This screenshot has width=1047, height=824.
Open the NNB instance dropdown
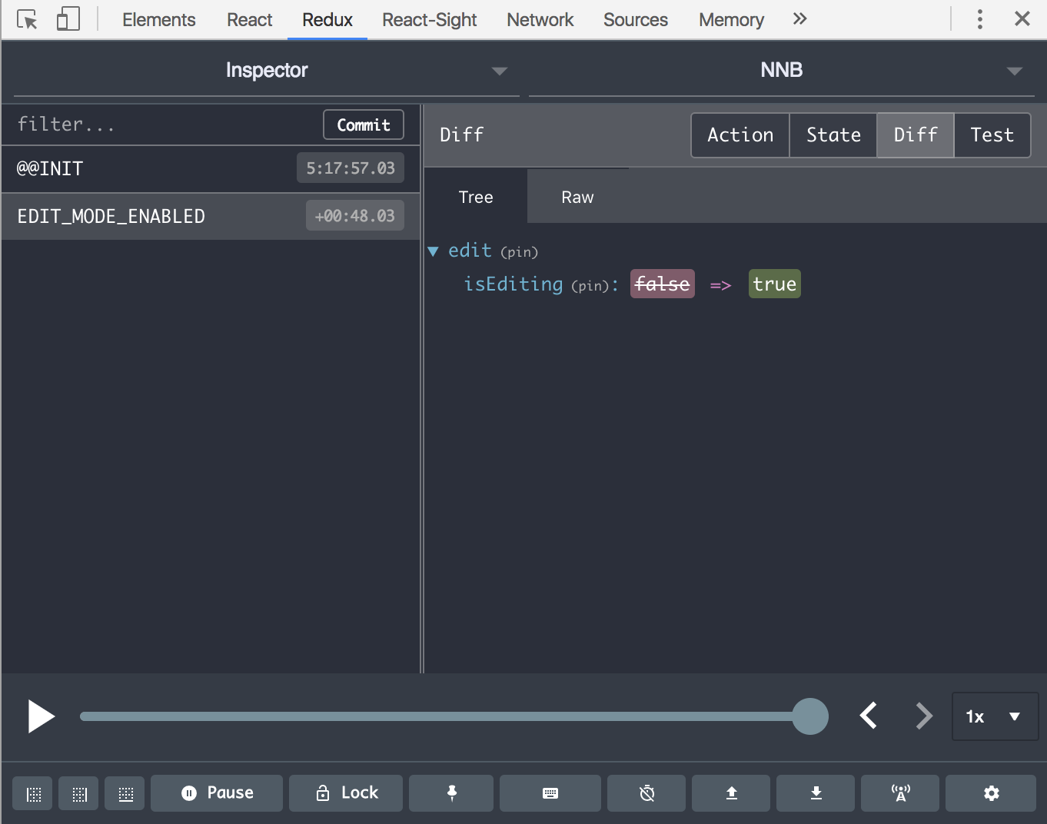782,70
